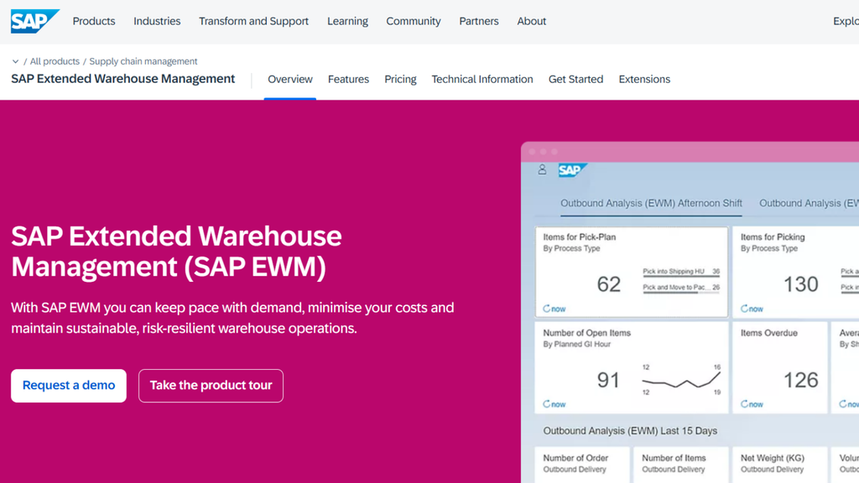
Task: Switch to the Features tab
Action: (x=348, y=80)
